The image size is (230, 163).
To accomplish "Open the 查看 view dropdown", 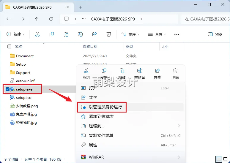I will (x=157, y=34).
